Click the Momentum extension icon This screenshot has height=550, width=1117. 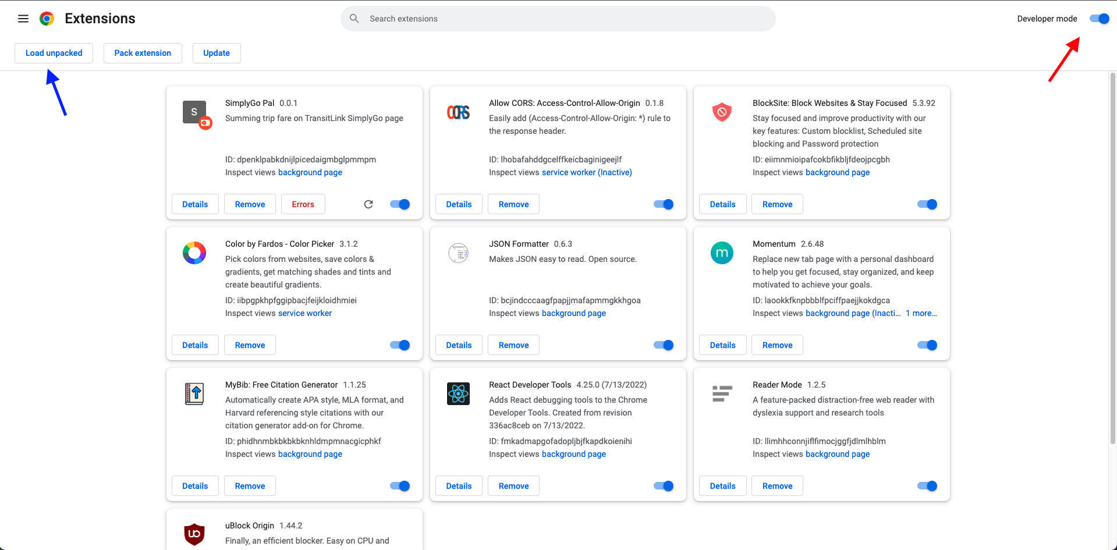coord(722,253)
